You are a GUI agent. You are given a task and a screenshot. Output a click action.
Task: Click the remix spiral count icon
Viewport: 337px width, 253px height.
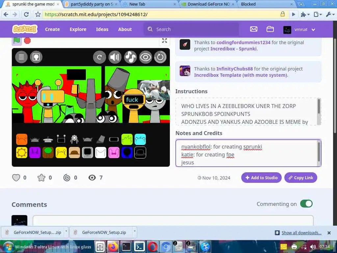coord(67,178)
